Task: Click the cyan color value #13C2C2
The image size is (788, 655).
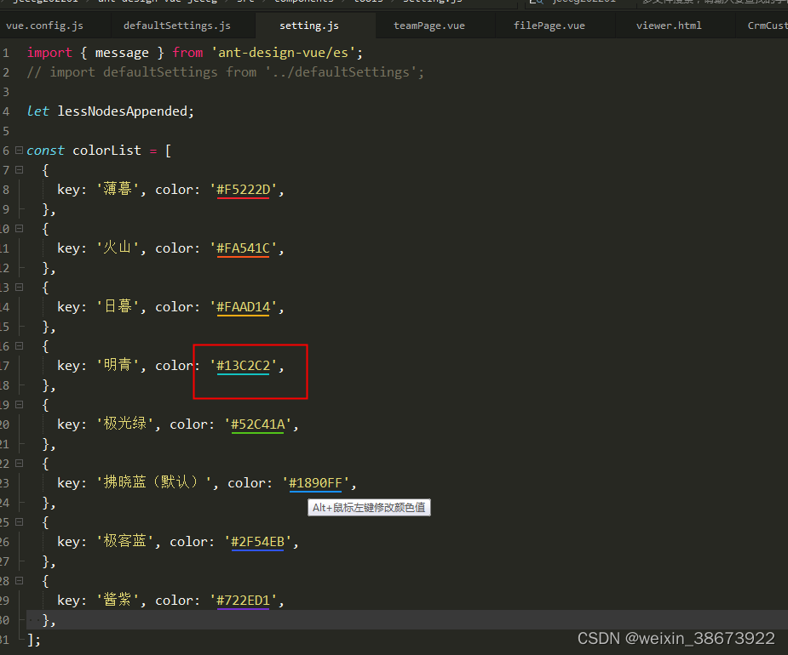Action: pos(244,366)
